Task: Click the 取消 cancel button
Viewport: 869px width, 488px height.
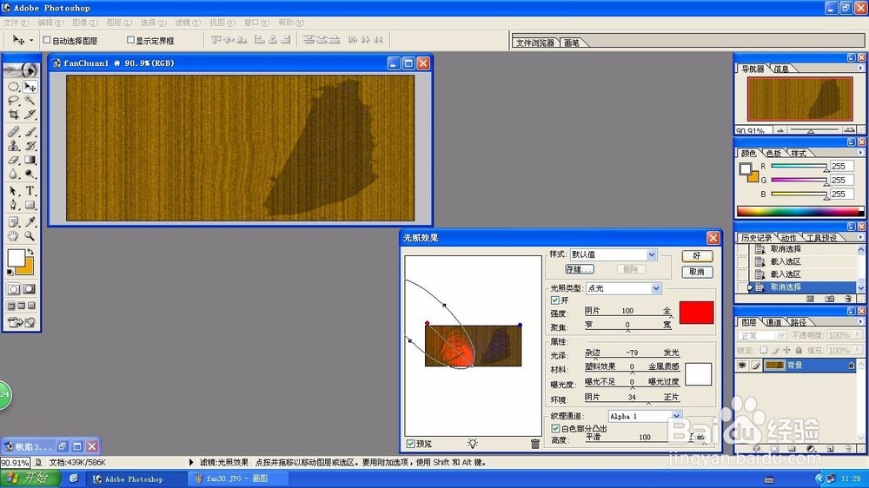Action: (x=697, y=272)
